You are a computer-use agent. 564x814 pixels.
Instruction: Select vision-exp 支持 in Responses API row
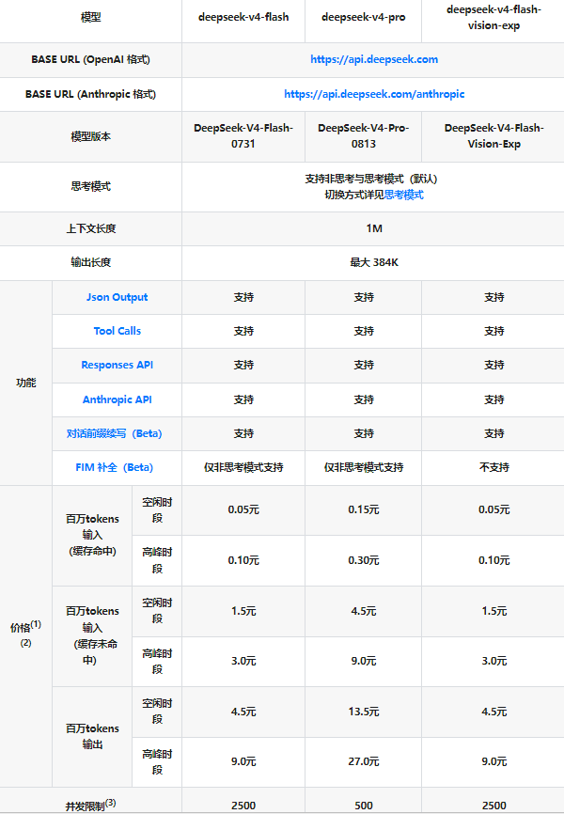tap(493, 365)
